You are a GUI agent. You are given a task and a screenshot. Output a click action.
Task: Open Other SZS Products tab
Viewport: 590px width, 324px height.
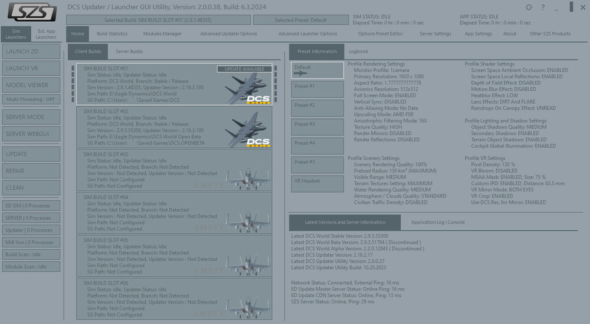pos(550,34)
